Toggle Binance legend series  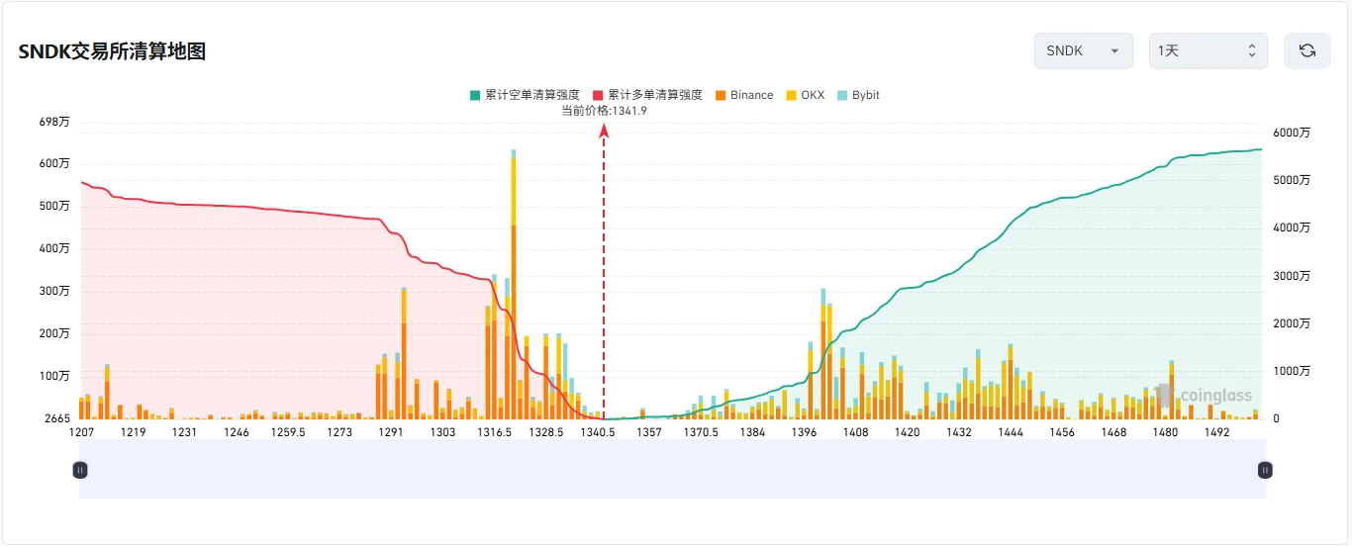coord(744,95)
